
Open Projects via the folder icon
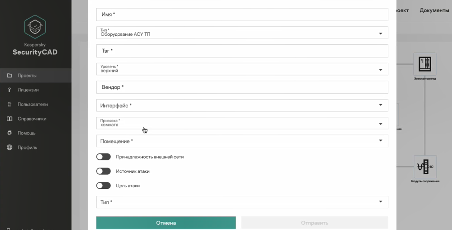tap(10, 76)
